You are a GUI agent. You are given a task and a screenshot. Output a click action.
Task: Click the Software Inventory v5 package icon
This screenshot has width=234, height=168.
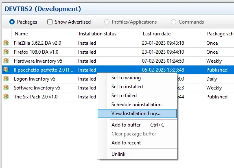click(6, 87)
